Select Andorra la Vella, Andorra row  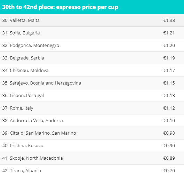[x=92, y=121]
